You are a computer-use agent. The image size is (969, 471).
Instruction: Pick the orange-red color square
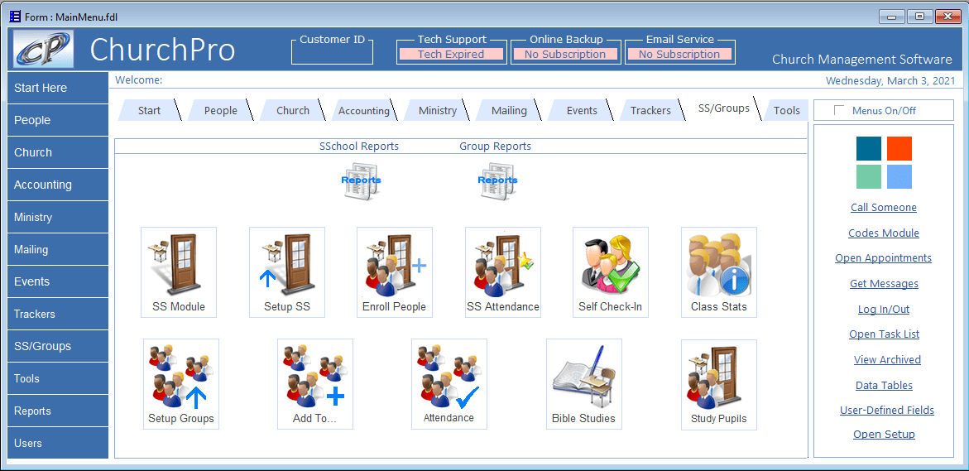(x=899, y=148)
